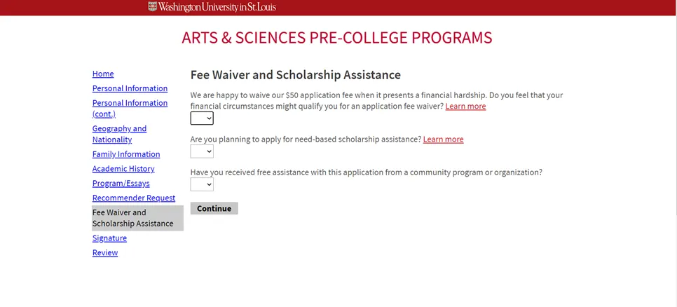Click the Arts & Sciences Pre-College Programs title
This screenshot has height=307, width=677.
[337, 38]
